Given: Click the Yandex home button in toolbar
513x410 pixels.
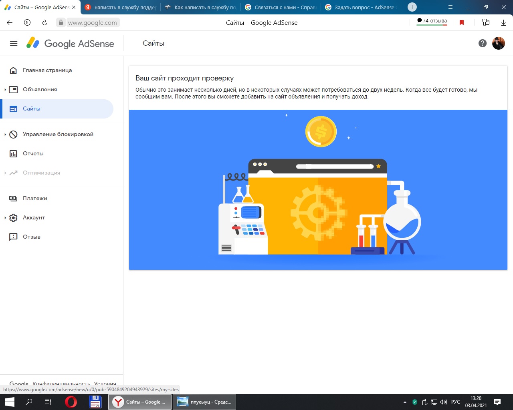Looking at the screenshot, I should pyautogui.click(x=27, y=22).
